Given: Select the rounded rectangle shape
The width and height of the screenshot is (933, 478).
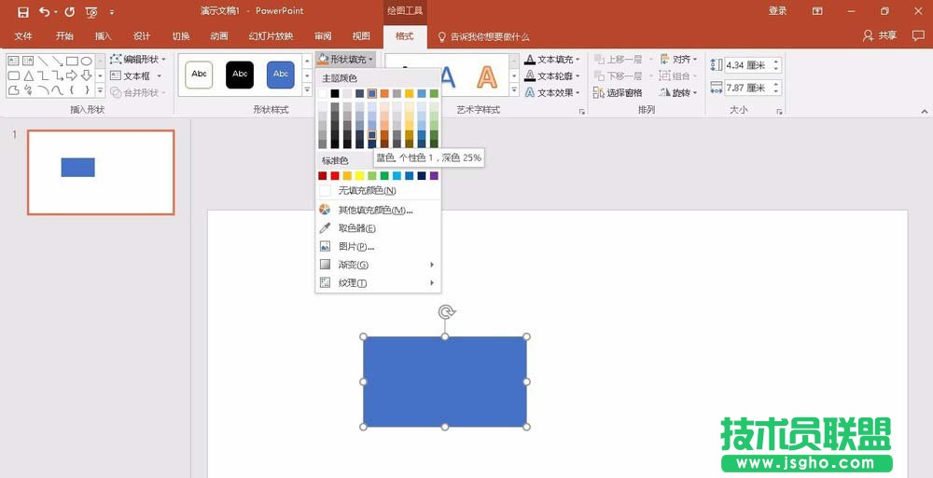Looking at the screenshot, I should (x=13, y=75).
